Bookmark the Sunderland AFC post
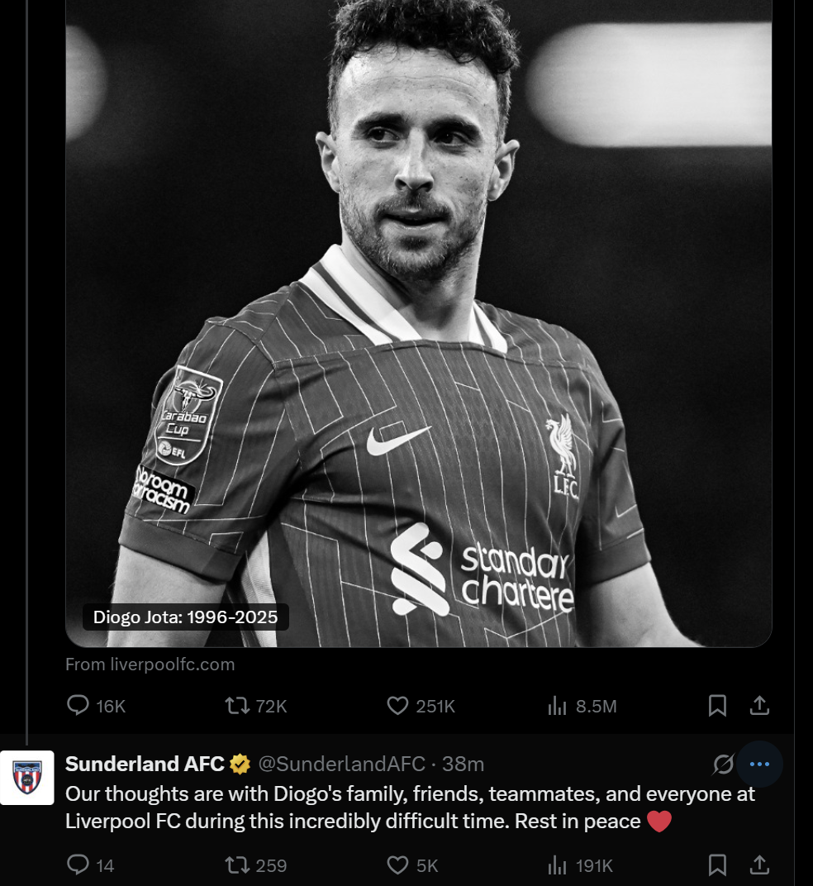 coord(717,865)
